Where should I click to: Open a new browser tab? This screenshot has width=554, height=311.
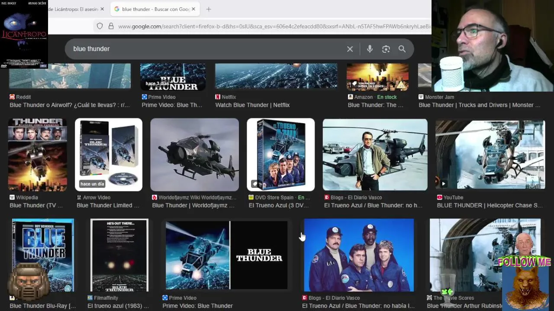209,9
